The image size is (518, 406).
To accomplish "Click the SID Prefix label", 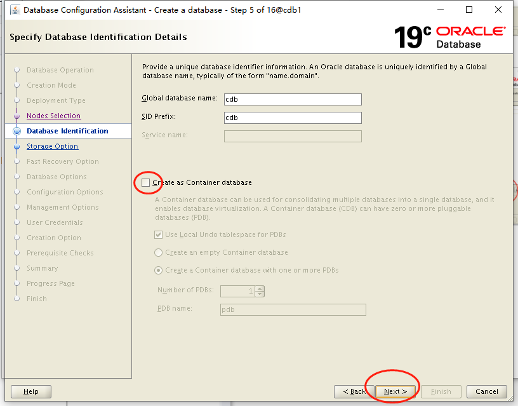I will point(159,117).
